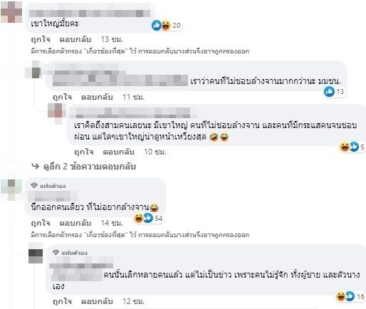Open the '12 ชม.' timestamp of bottom reply
This screenshot has width=366, height=309.
pyautogui.click(x=133, y=301)
